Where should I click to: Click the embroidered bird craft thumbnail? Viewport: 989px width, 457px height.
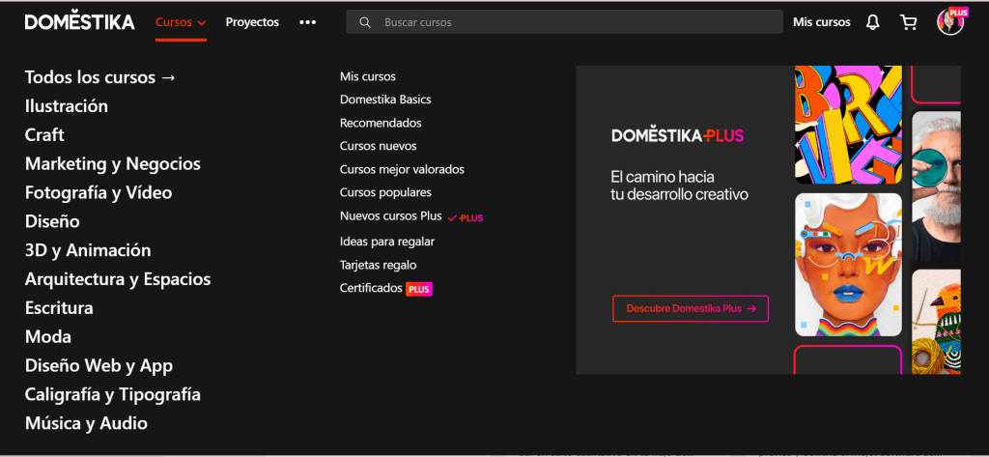[936, 322]
